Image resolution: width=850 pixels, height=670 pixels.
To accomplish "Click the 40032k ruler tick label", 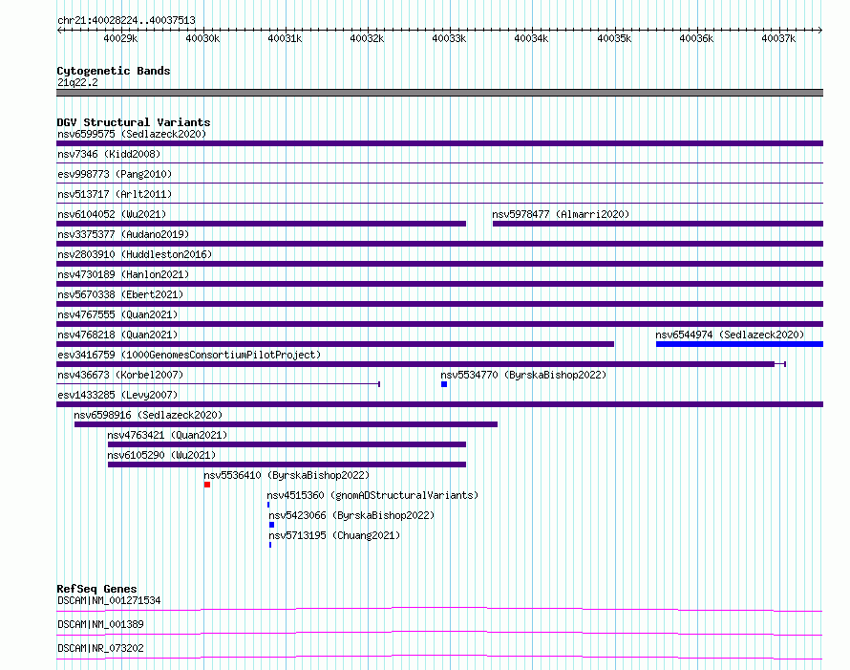I will 367,38.
